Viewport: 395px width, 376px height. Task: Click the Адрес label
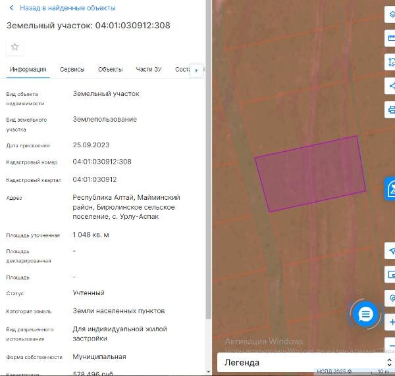pyautogui.click(x=14, y=198)
